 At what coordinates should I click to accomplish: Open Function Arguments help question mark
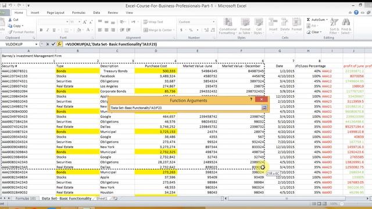pyautogui.click(x=251, y=99)
